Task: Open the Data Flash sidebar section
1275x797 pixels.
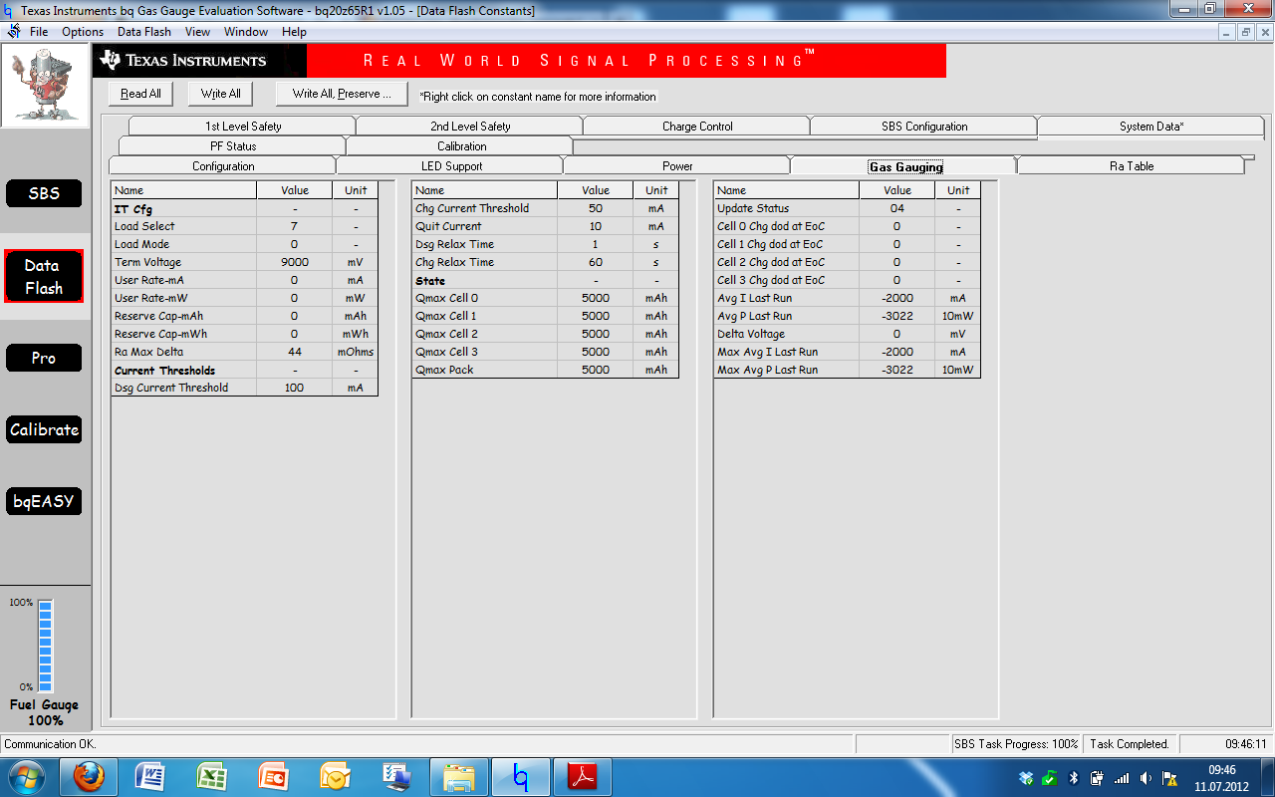Action: [x=43, y=277]
